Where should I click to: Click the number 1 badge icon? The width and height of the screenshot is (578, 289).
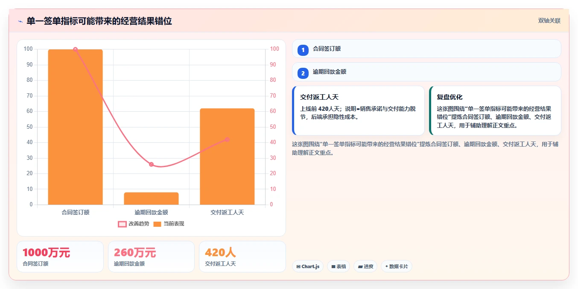point(303,50)
